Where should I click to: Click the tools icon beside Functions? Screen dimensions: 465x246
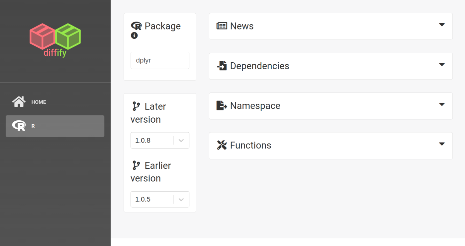pos(222,145)
